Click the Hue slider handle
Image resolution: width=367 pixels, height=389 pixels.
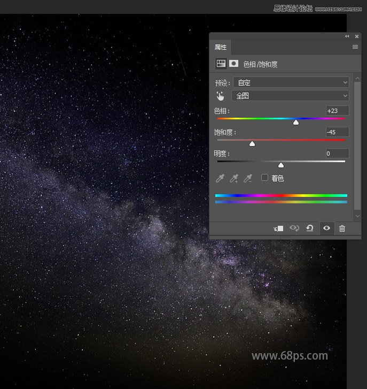click(295, 123)
